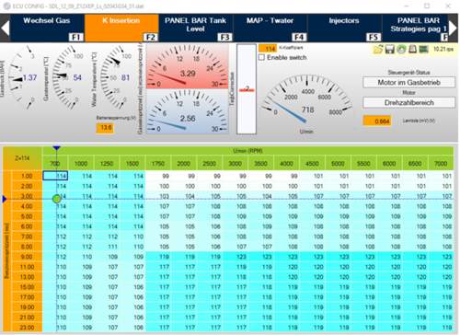
Task: Select the 5.00 row header
Action: click(x=27, y=216)
